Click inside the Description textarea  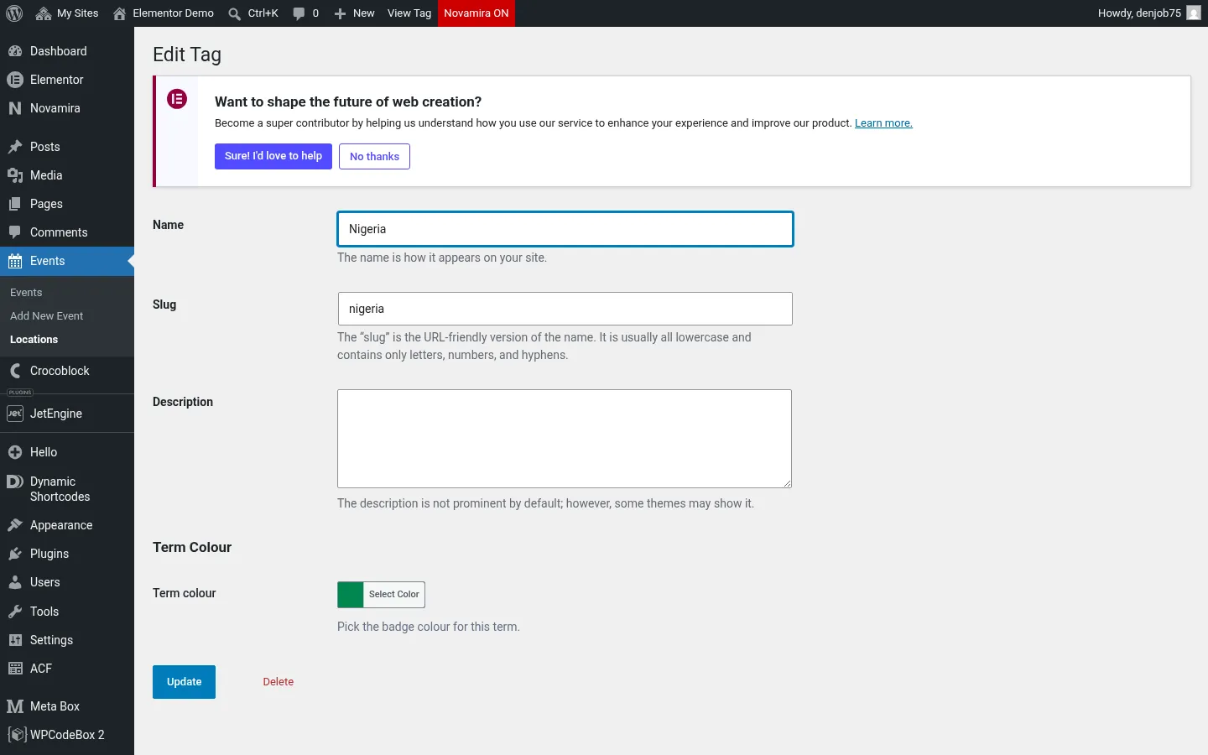pos(565,439)
